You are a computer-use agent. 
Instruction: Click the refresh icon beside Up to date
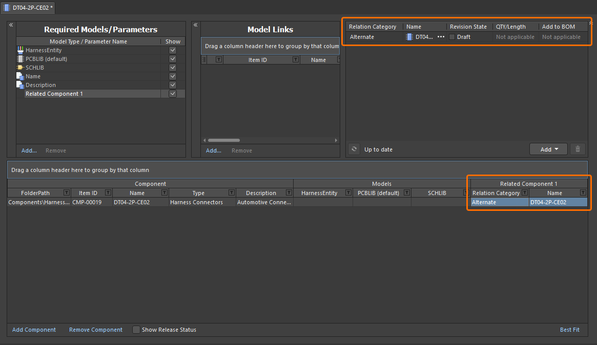point(354,149)
